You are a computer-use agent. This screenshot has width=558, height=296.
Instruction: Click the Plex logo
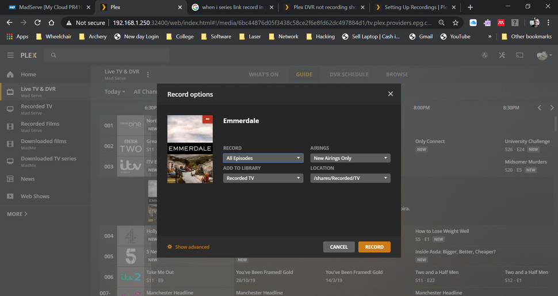pyautogui.click(x=28, y=55)
